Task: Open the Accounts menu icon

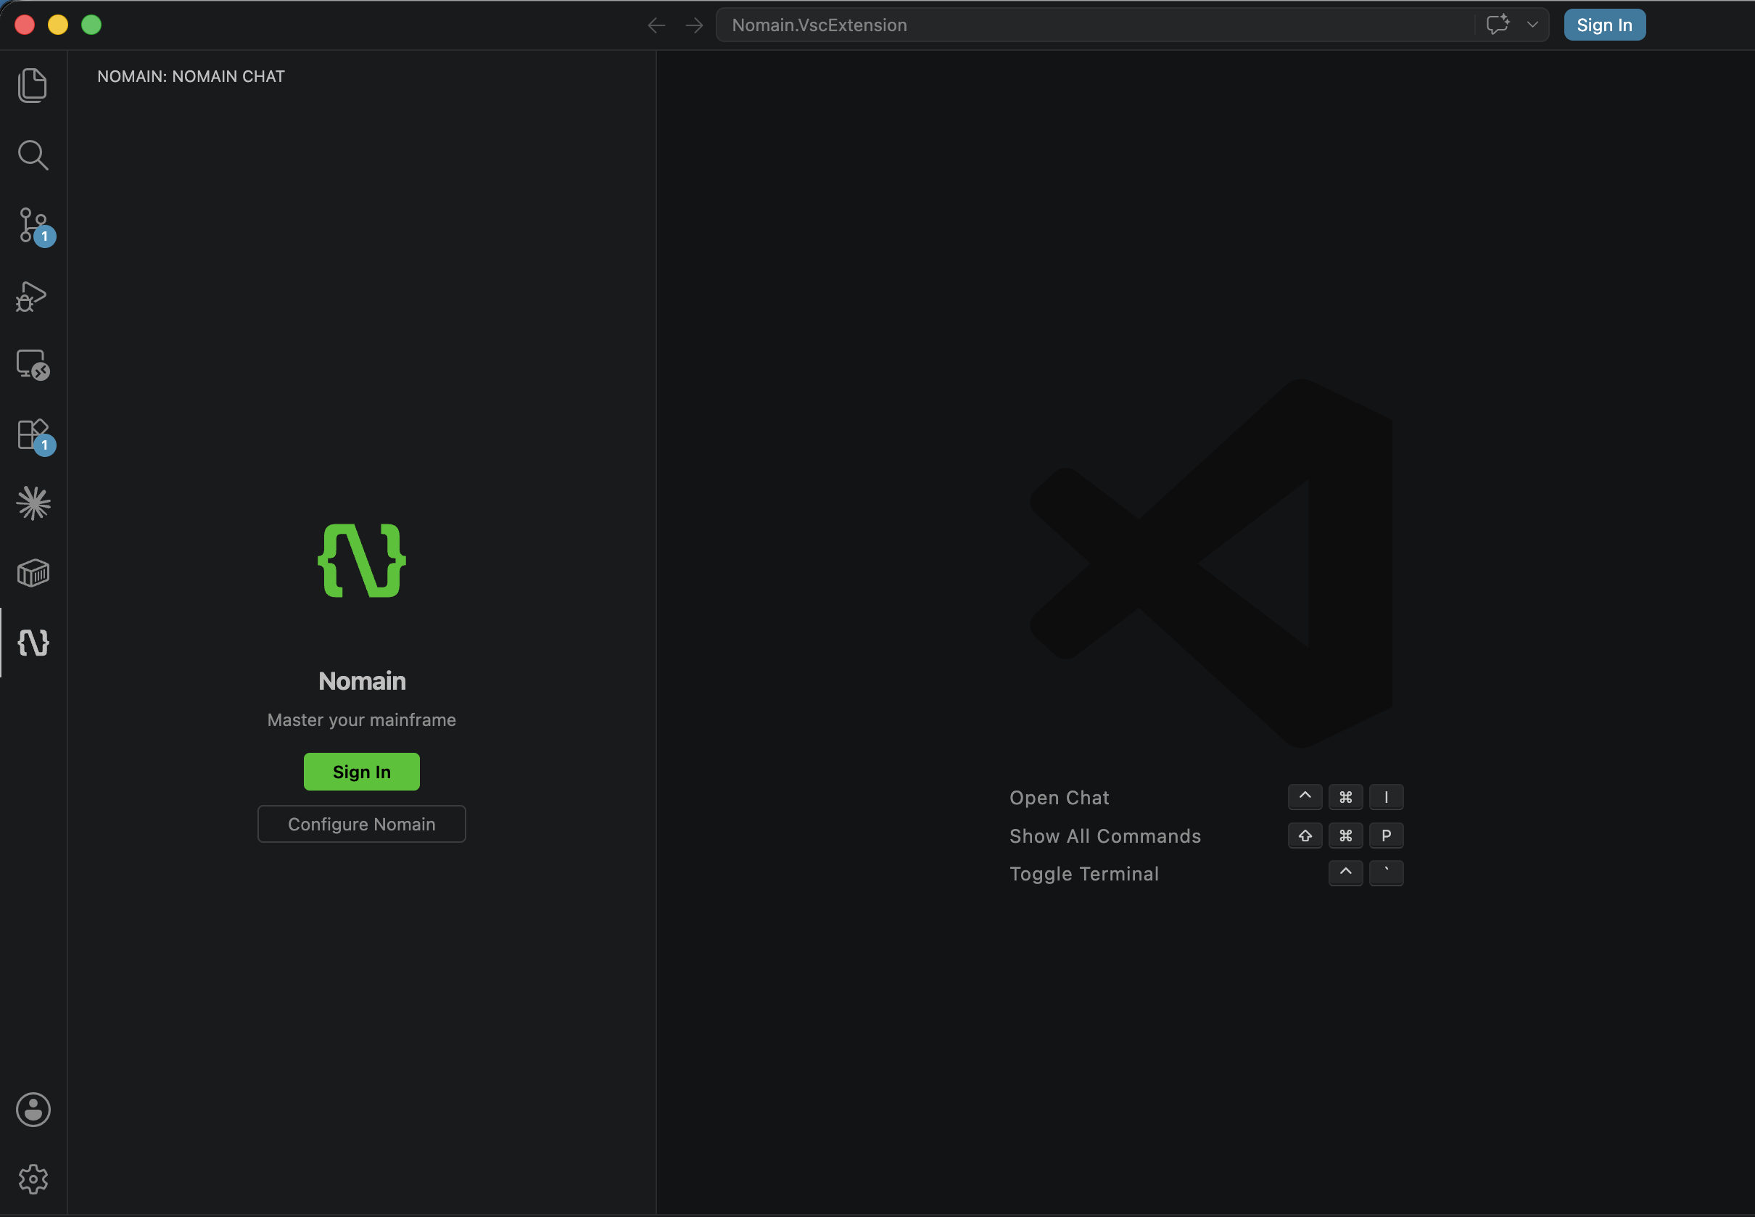Action: (33, 1110)
